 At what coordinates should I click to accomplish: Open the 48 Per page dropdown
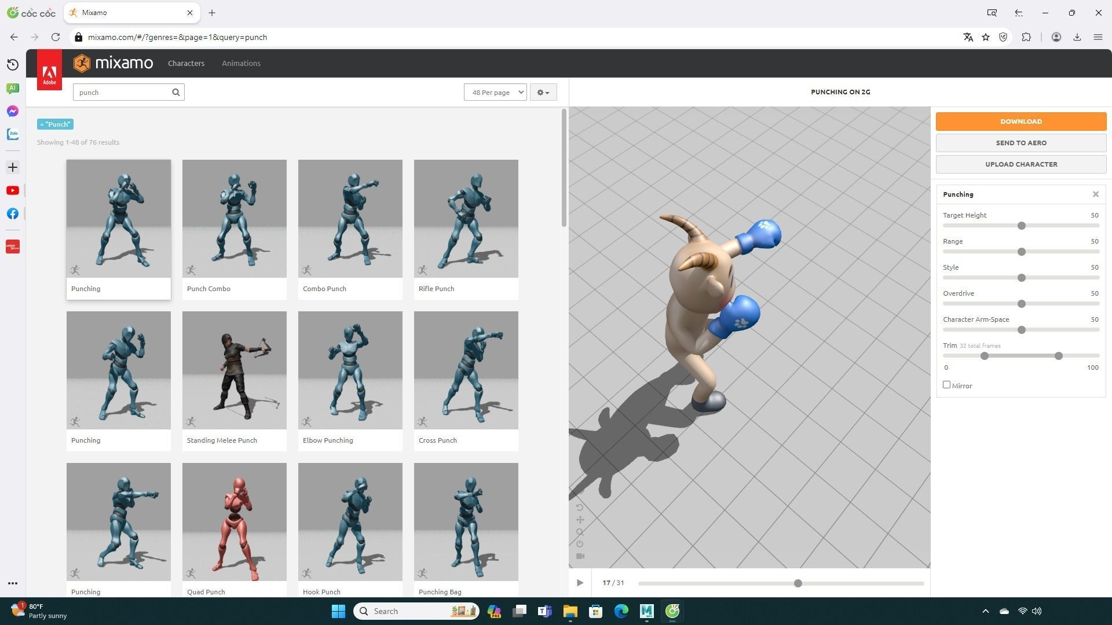(495, 92)
